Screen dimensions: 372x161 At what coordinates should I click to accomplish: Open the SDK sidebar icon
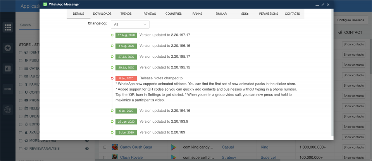point(8,89)
